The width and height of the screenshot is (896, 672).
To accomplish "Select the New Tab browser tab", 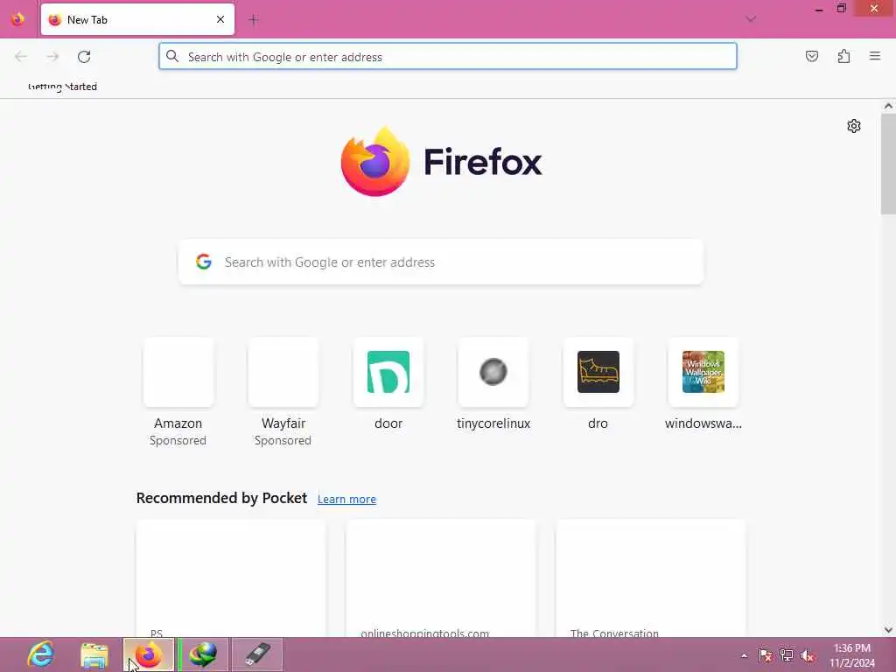I will [x=137, y=19].
